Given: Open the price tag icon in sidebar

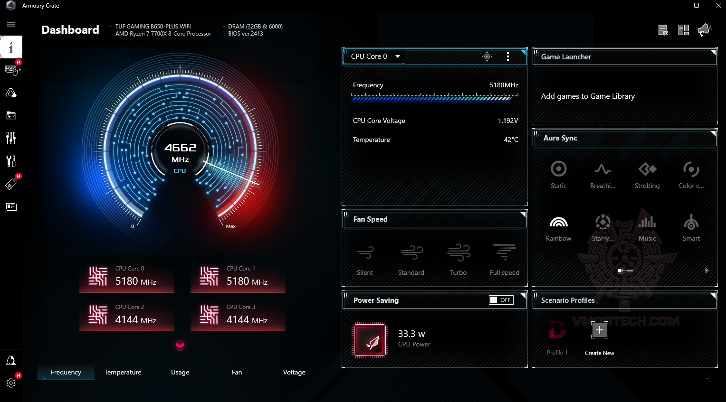Looking at the screenshot, I should pyautogui.click(x=11, y=184).
